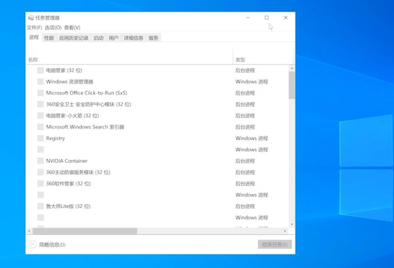Select the Registry process row
The image size is (394, 268).
157,138
